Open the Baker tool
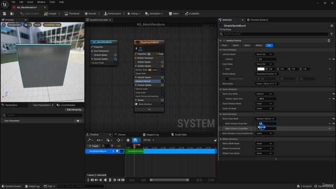 coord(174,14)
